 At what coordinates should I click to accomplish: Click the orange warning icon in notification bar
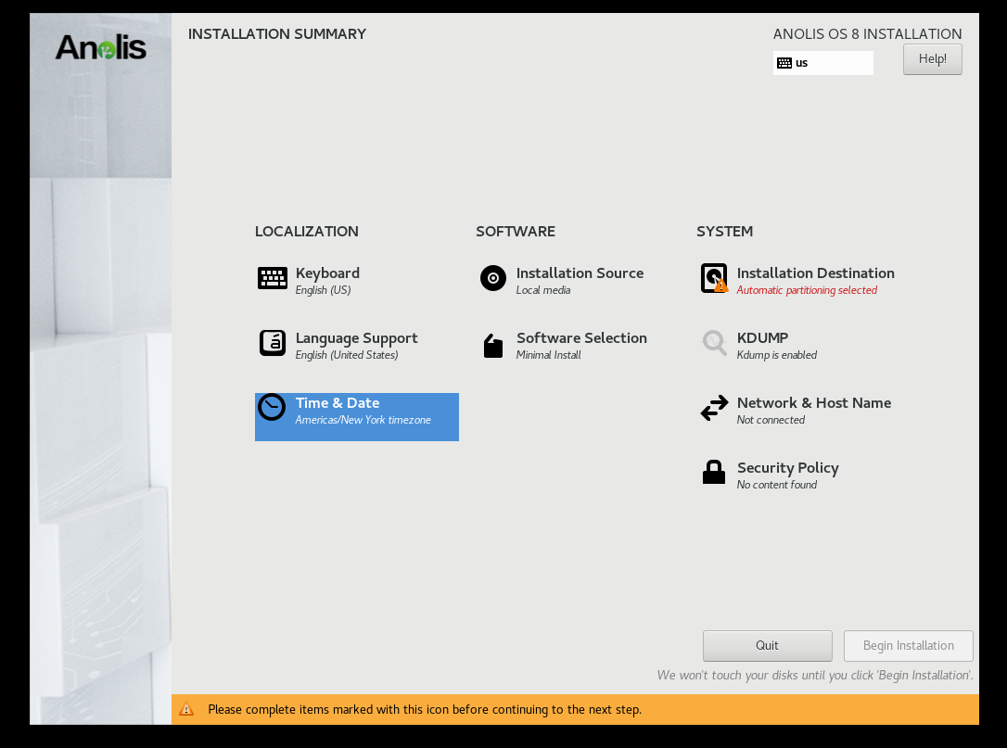(186, 709)
